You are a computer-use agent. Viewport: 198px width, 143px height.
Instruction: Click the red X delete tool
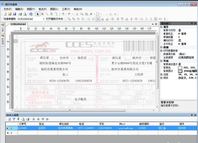[42, 14]
